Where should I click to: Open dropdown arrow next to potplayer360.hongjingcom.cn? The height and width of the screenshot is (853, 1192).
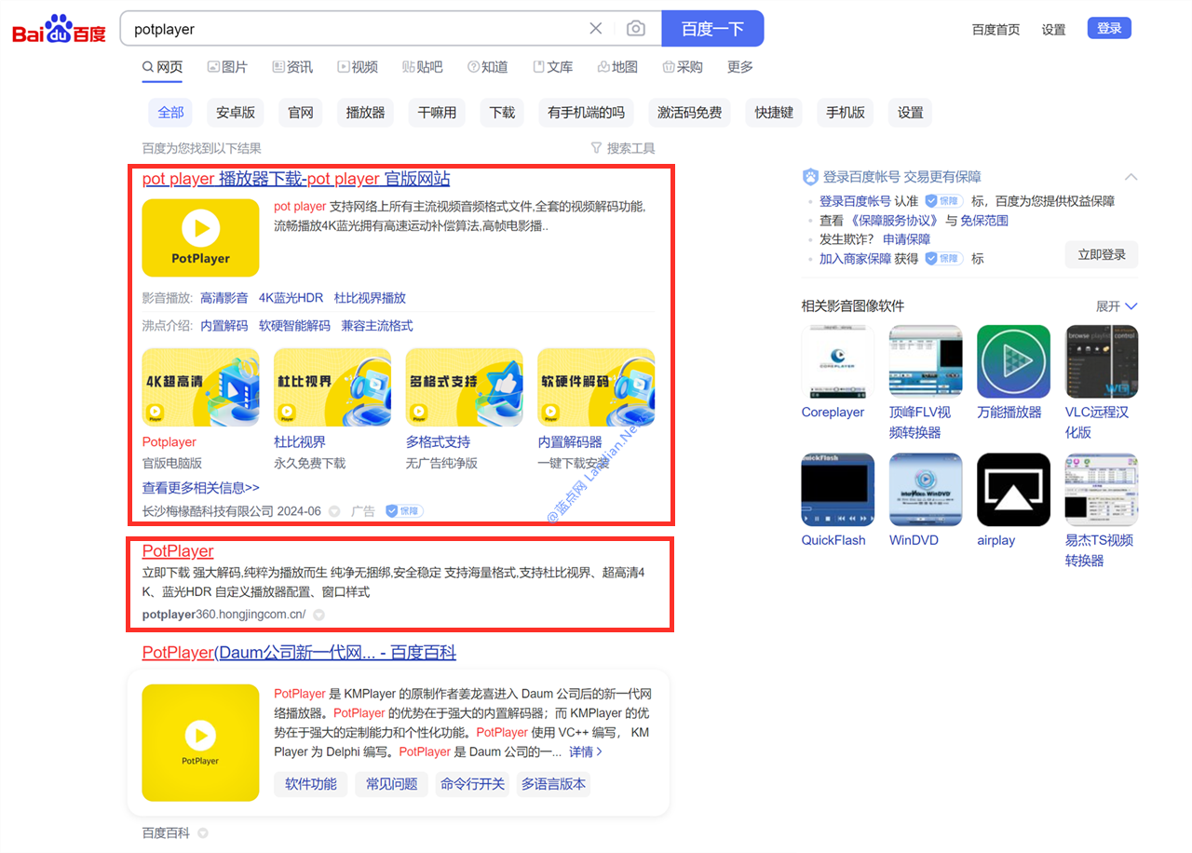(318, 615)
